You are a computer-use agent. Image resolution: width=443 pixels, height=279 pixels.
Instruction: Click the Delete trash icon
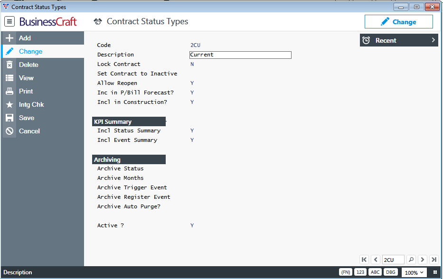tap(9, 65)
